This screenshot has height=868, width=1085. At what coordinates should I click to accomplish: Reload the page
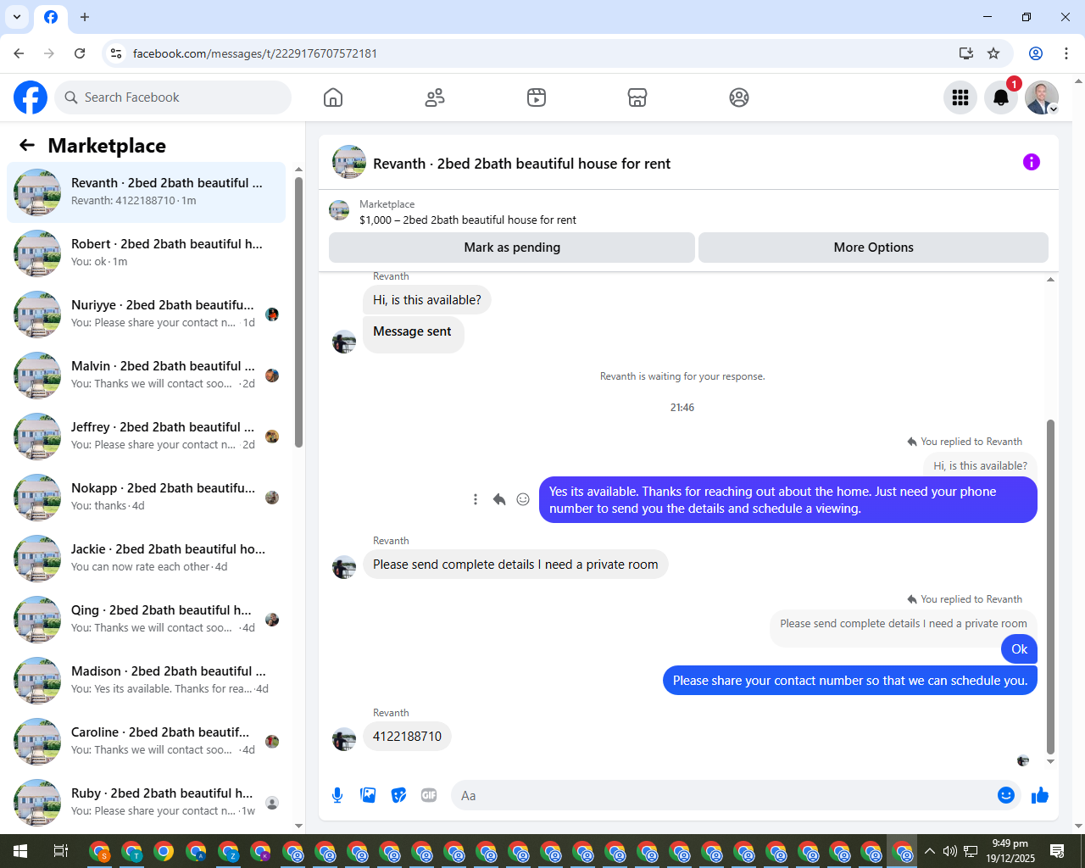tap(80, 53)
